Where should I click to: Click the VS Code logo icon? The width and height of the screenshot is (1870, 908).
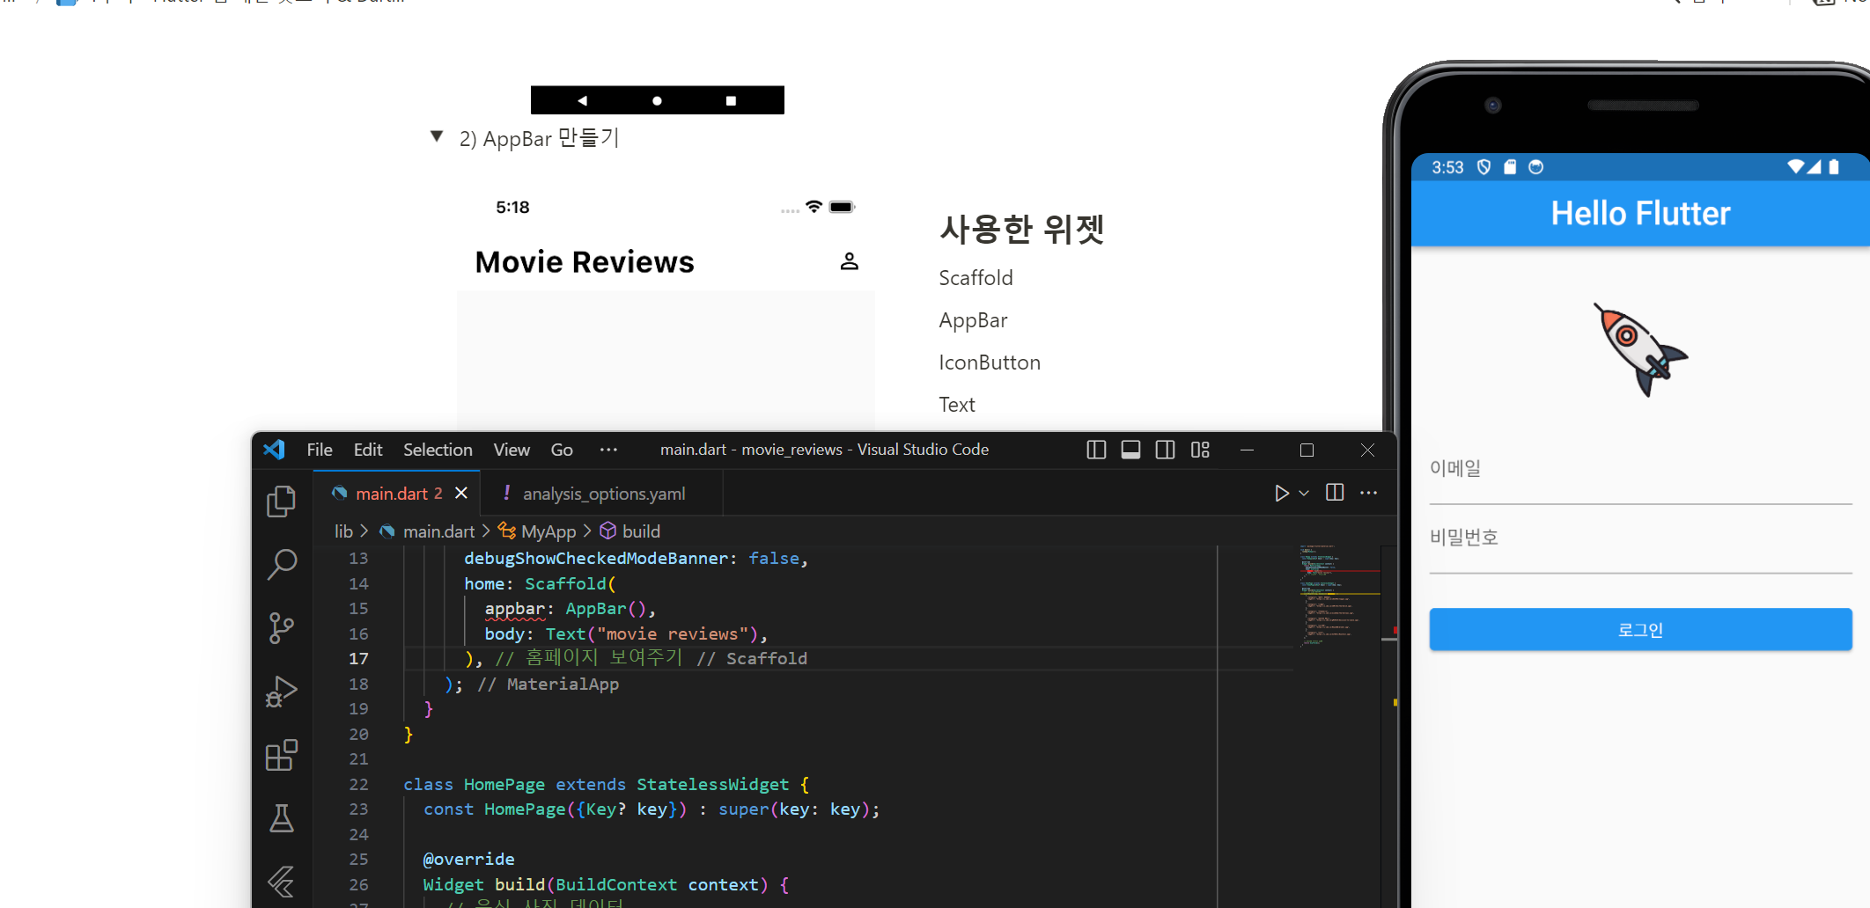[274, 450]
